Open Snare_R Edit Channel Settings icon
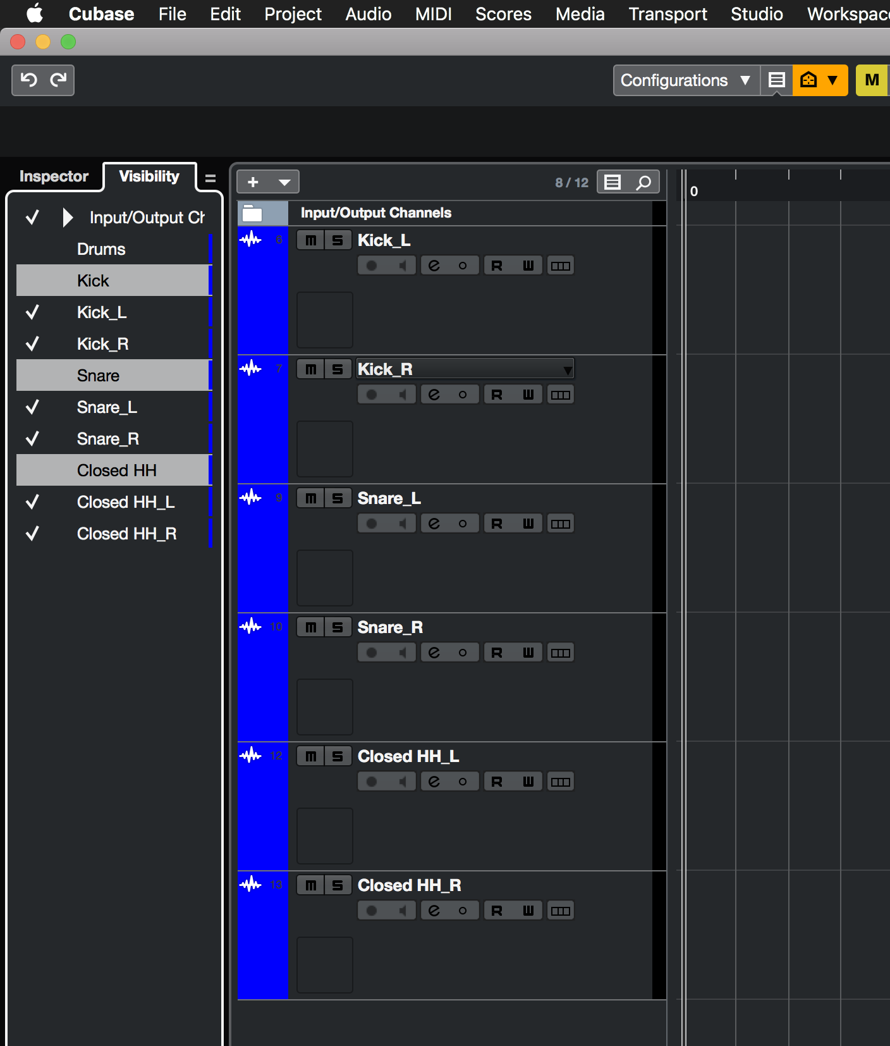890x1046 pixels. [434, 653]
